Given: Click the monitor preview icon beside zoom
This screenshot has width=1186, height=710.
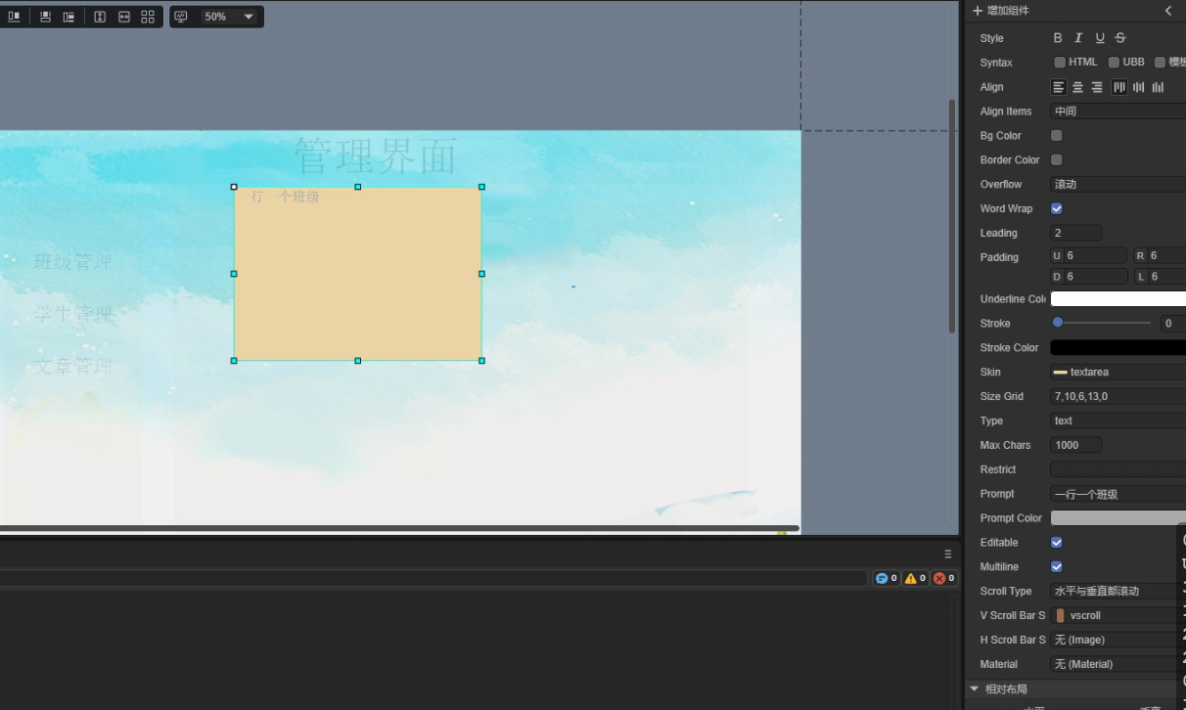Looking at the screenshot, I should click(x=181, y=17).
